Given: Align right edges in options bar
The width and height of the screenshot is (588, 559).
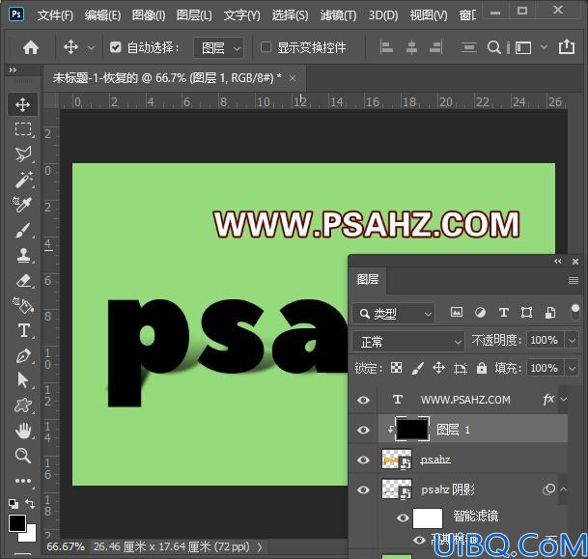Looking at the screenshot, I should point(435,47).
